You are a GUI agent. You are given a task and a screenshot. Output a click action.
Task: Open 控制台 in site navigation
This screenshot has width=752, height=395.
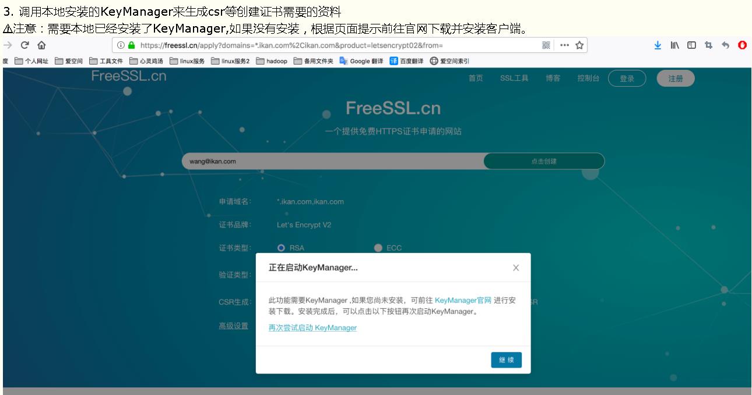coord(588,79)
